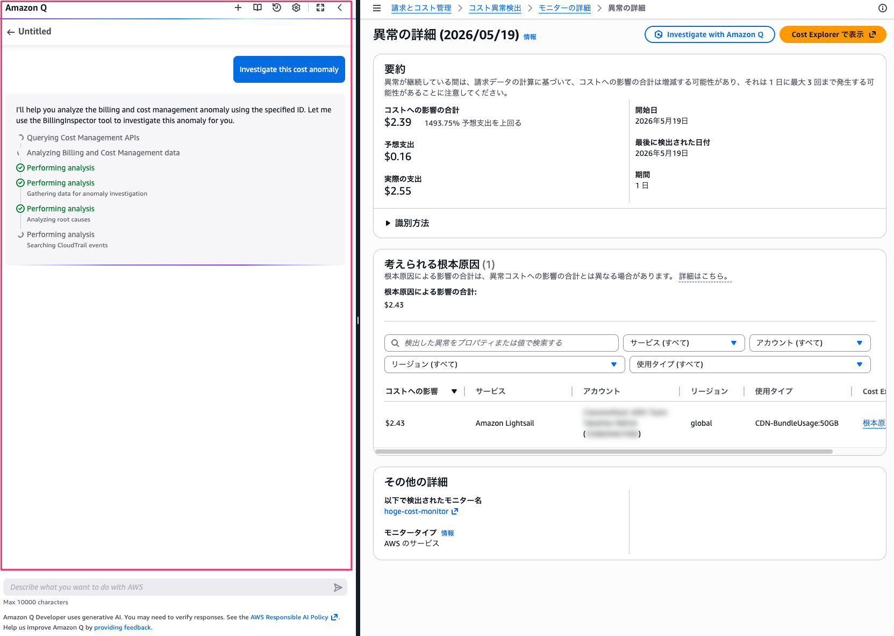The width and height of the screenshot is (894, 636).
Task: Click the Gathering data for anomaly investigation step
Action: (87, 194)
